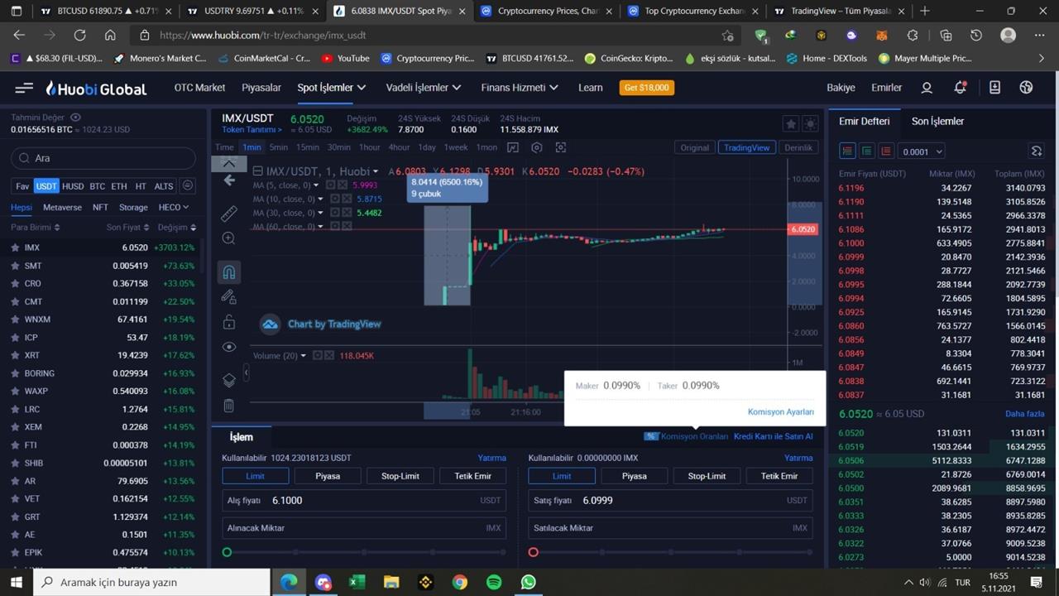Click the Get $18,000 button
The image size is (1059, 596).
coord(646,88)
